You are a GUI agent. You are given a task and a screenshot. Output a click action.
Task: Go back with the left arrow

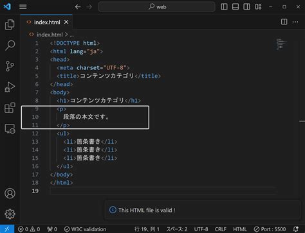coord(78,7)
